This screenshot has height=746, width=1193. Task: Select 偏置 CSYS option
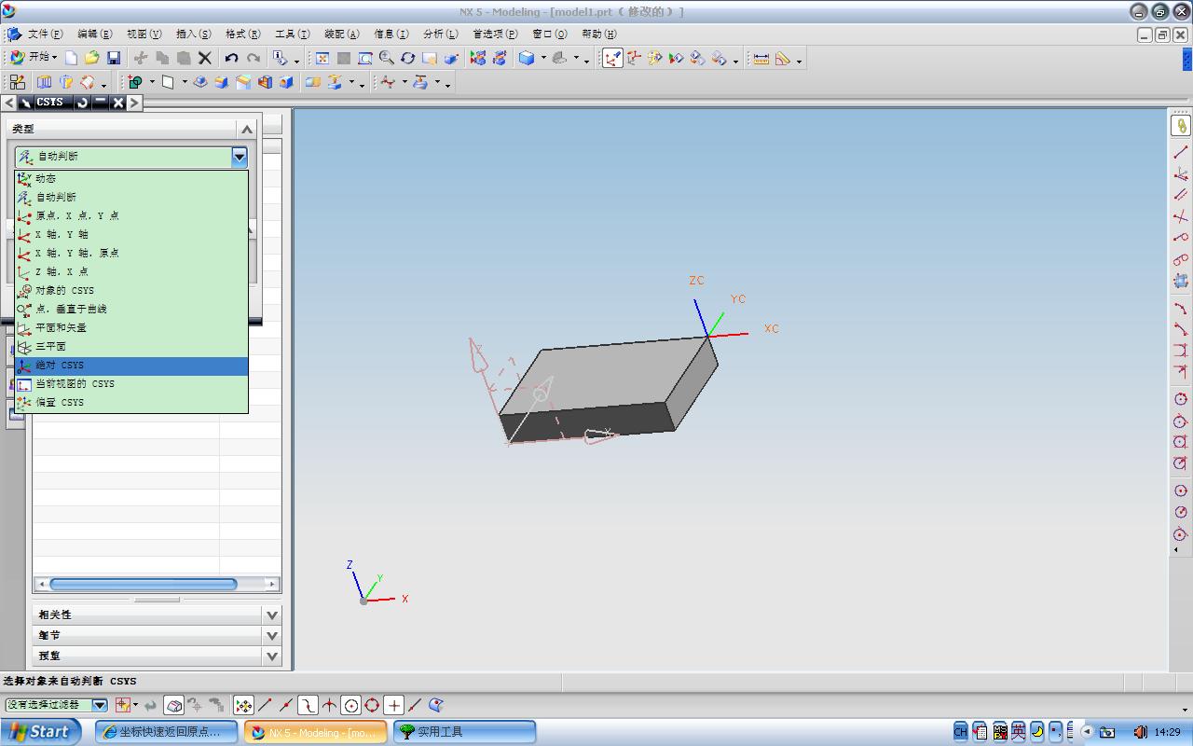(131, 402)
